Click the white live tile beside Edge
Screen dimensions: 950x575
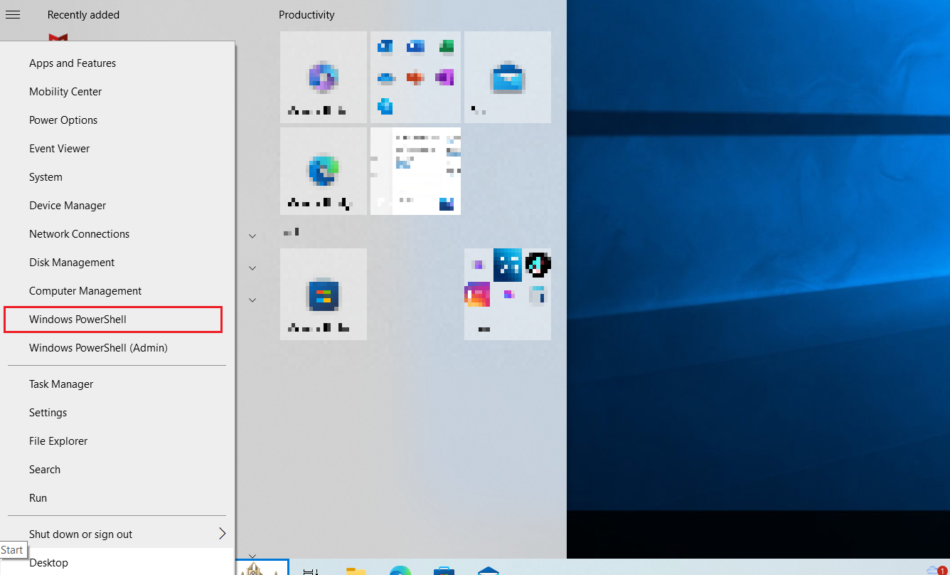415,171
